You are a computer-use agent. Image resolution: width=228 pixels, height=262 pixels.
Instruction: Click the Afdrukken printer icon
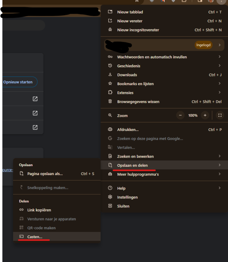coord(110,129)
